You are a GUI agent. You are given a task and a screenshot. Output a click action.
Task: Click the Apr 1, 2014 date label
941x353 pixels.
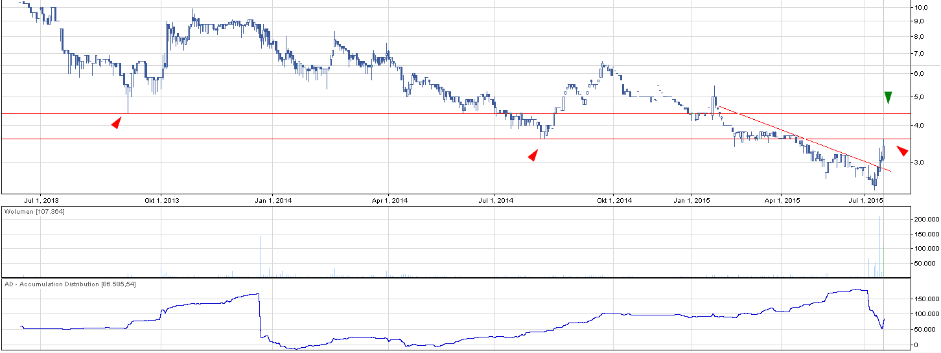point(389,200)
